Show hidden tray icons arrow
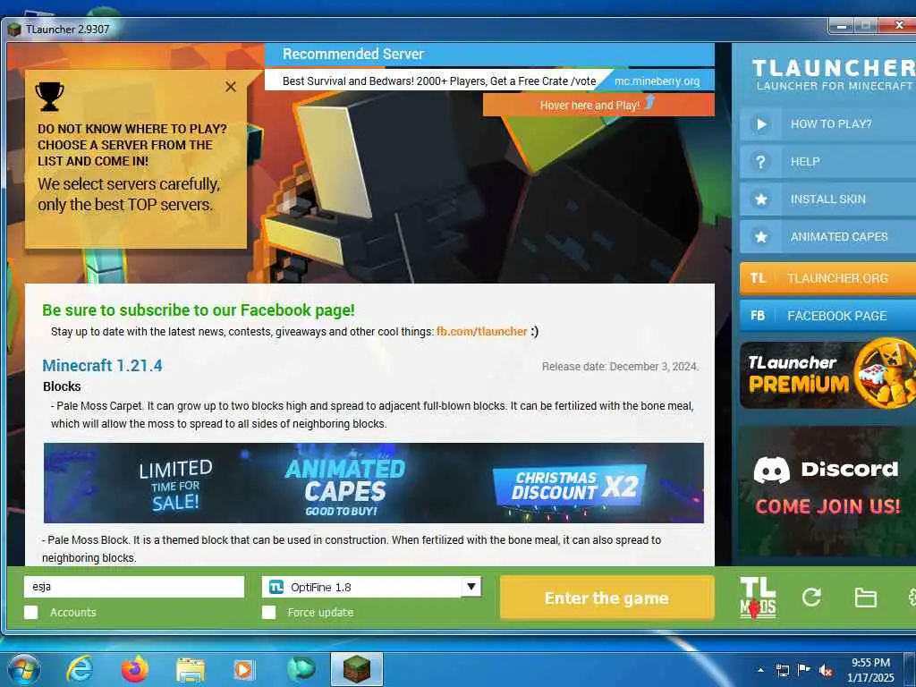916x687 pixels. pyautogui.click(x=760, y=670)
